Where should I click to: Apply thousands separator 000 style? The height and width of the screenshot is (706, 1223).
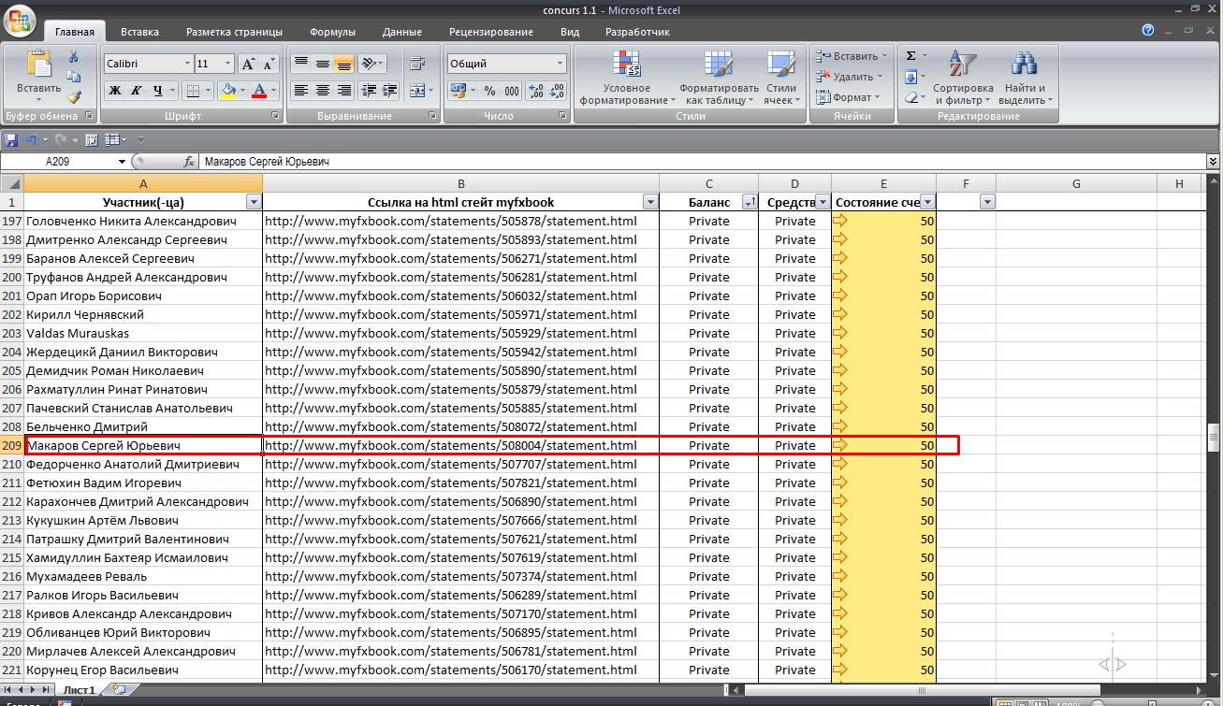point(512,91)
